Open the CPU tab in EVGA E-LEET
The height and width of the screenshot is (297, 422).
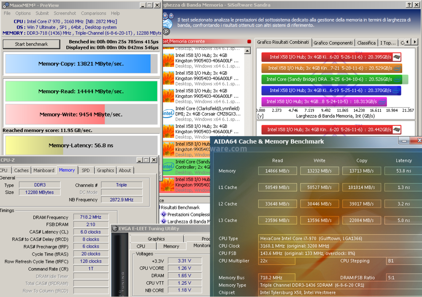coord(141,246)
